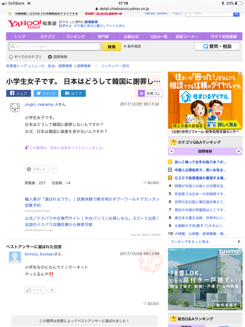The image size is (245, 327).
Task: Click the ログイン link
Action: (x=65, y=26)
